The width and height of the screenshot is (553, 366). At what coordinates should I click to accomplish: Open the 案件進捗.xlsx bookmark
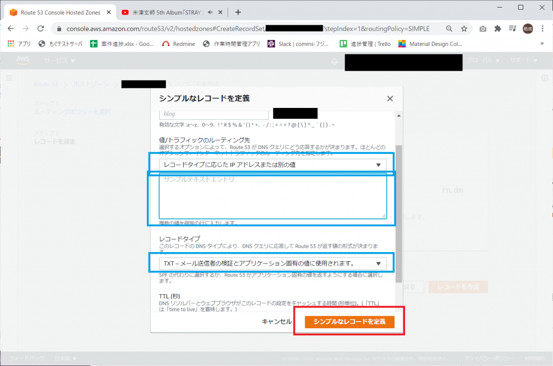pos(122,44)
